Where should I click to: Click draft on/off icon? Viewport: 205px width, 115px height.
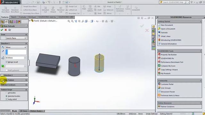tap(3, 66)
